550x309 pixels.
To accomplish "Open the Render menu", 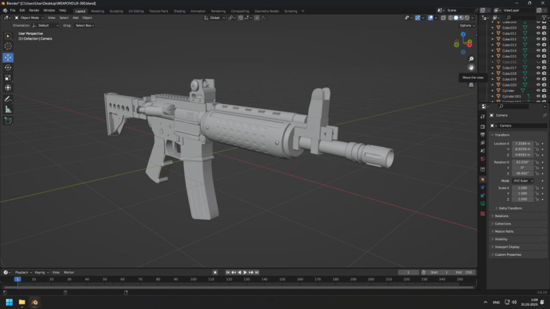I will click(34, 11).
